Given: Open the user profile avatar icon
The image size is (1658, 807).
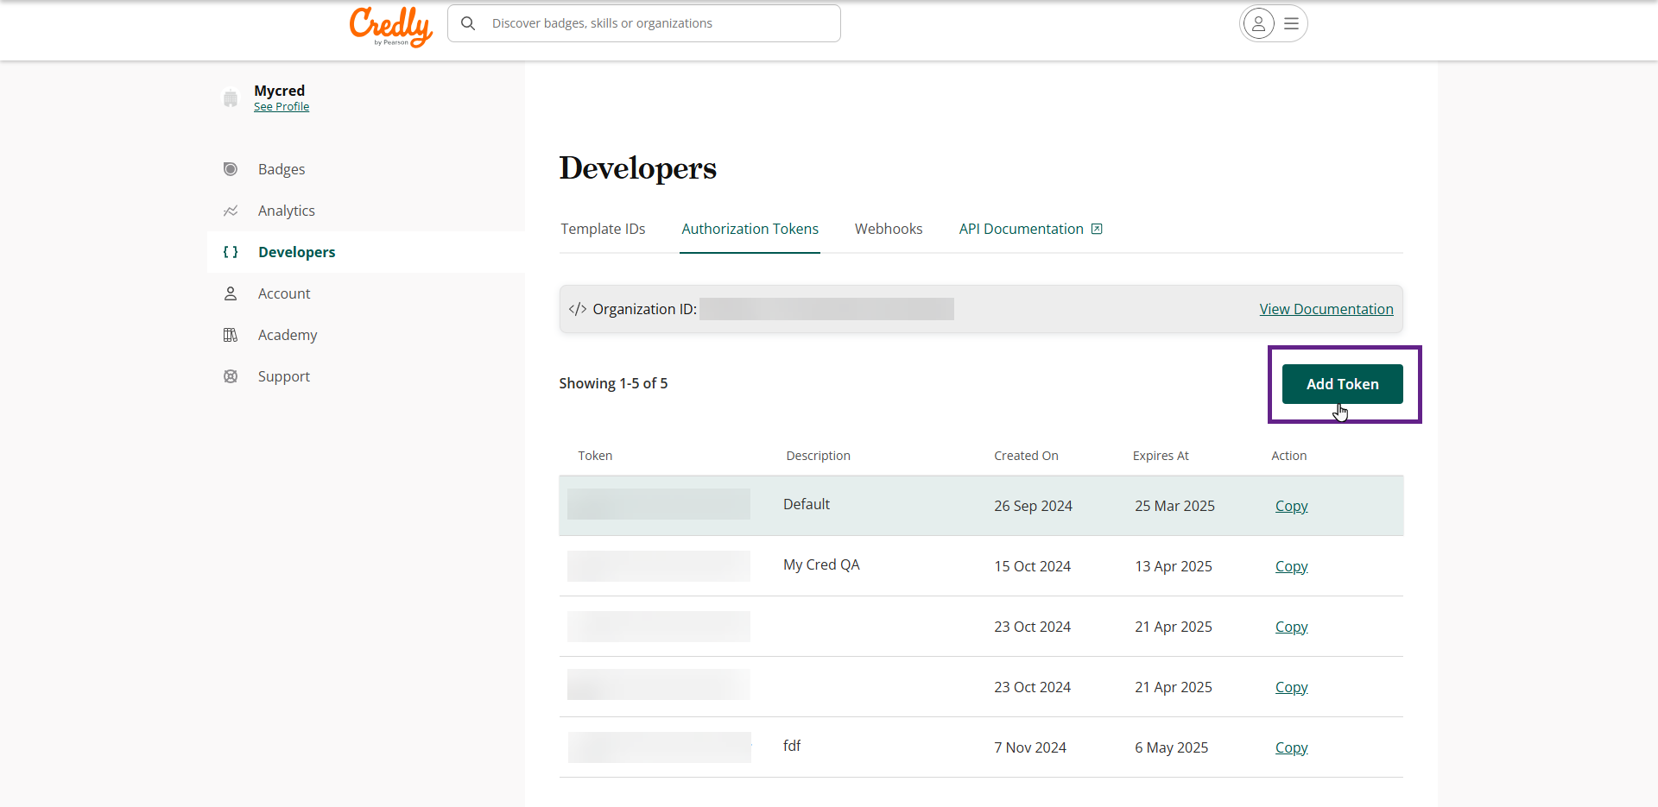Looking at the screenshot, I should coord(1258,23).
